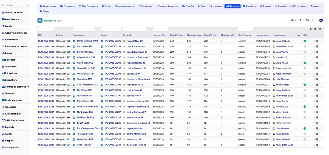Open warehouse link distribution Toulouse 47
Image resolution: width=329 pixels, height=155 pixels.
pos(138,57)
